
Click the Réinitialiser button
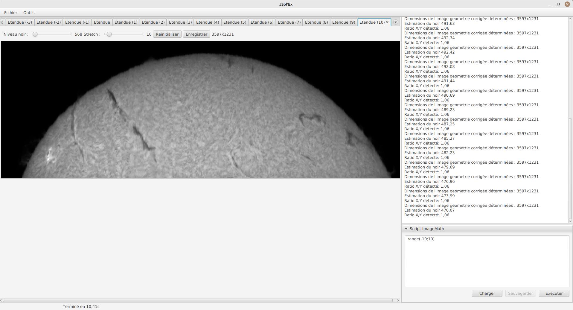click(167, 34)
